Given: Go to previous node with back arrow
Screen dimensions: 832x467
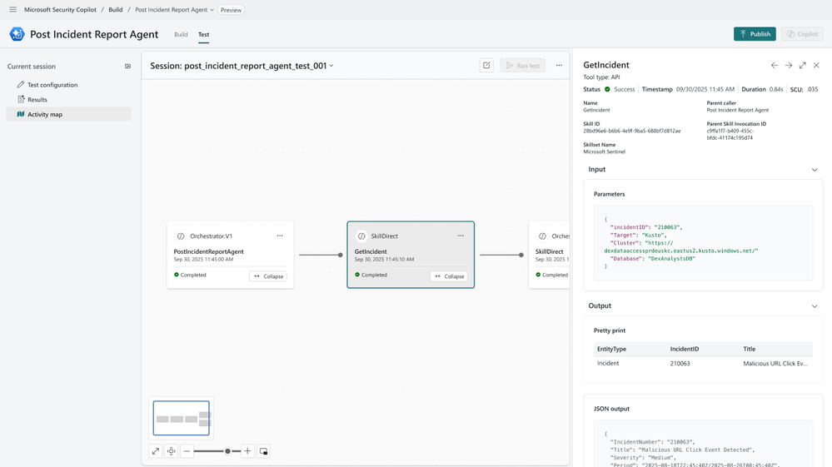Looking at the screenshot, I should [775, 65].
